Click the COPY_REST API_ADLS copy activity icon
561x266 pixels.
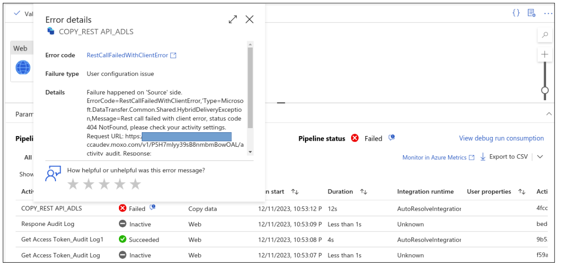(51, 32)
